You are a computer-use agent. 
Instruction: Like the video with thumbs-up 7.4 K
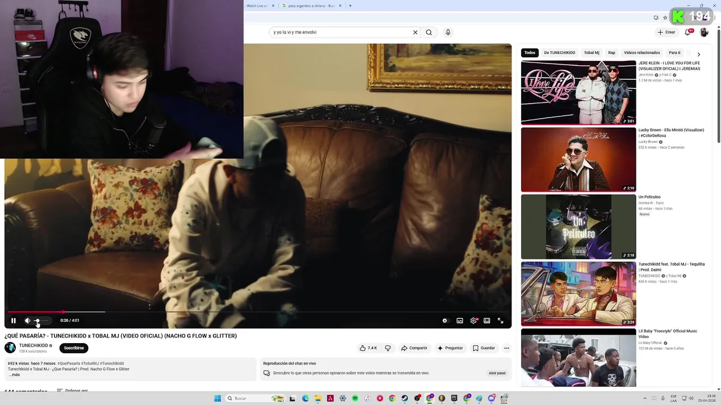pos(368,348)
